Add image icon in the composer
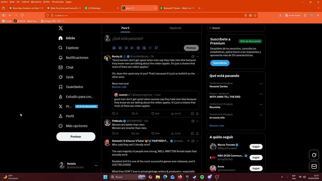The width and height of the screenshot is (322, 181). [x=114, y=48]
